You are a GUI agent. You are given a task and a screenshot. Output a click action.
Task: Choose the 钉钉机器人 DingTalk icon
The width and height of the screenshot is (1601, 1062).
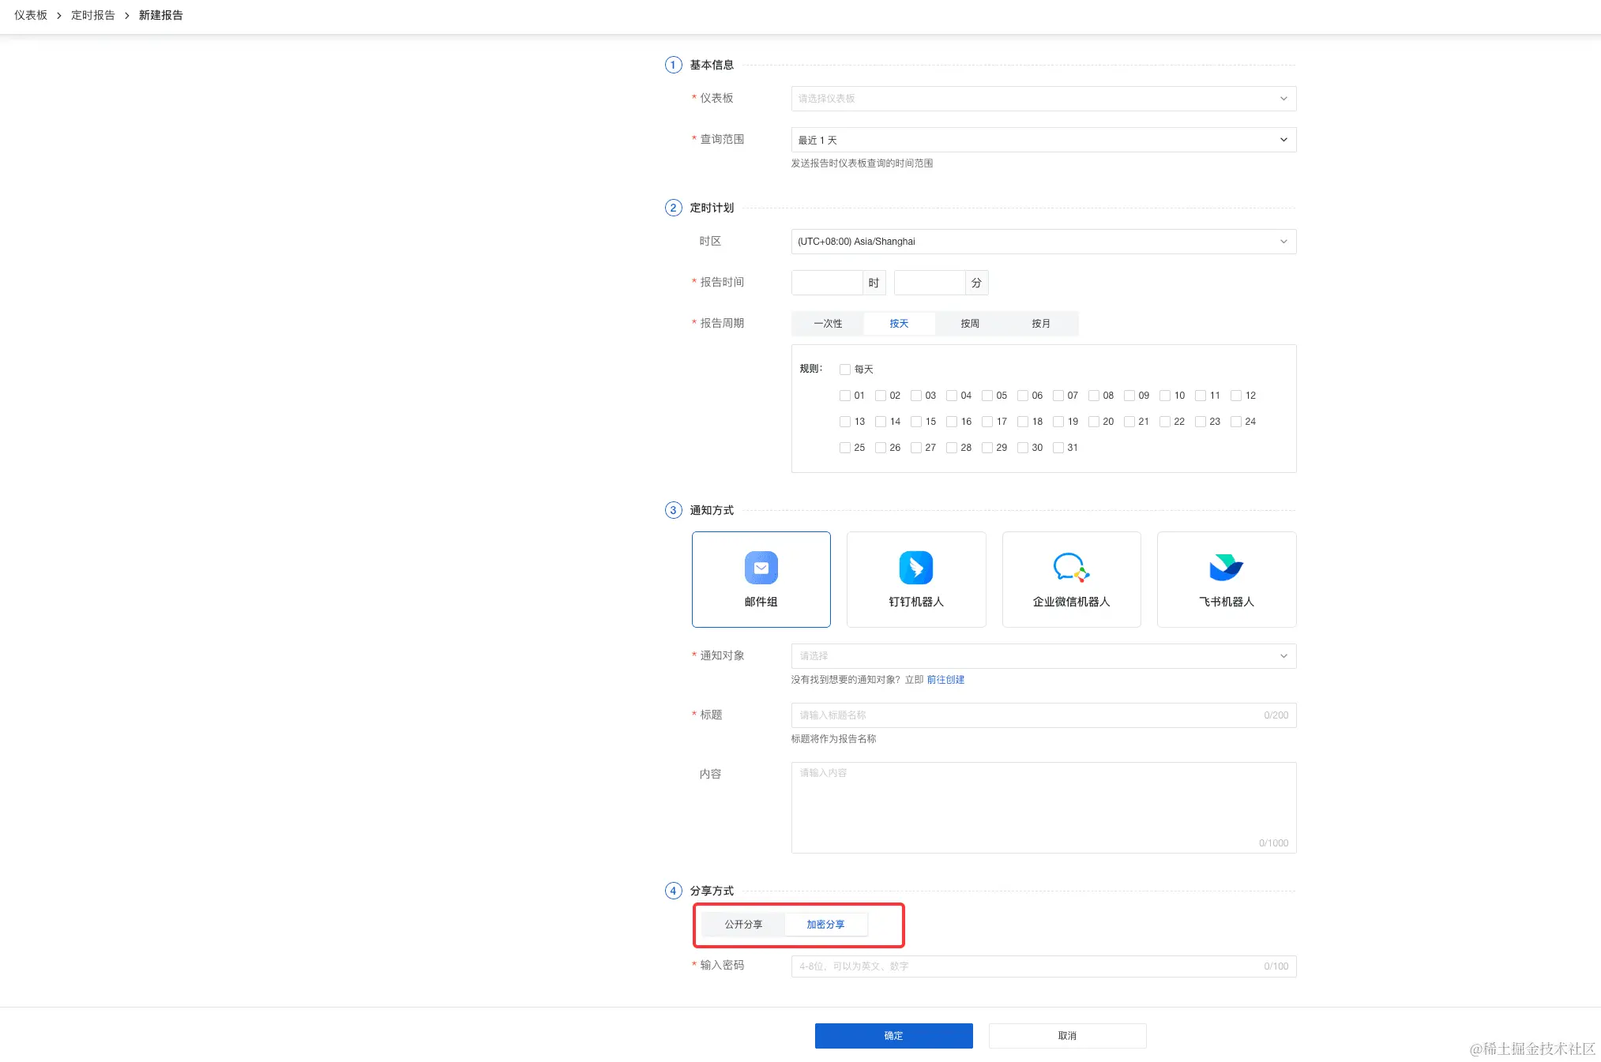click(x=915, y=568)
